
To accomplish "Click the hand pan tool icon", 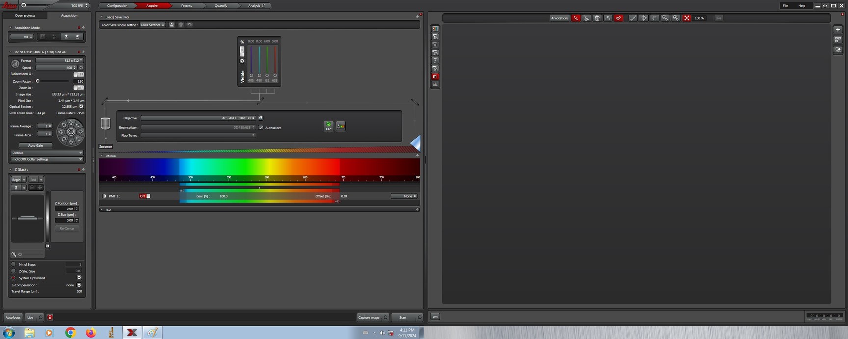I will click(655, 18).
